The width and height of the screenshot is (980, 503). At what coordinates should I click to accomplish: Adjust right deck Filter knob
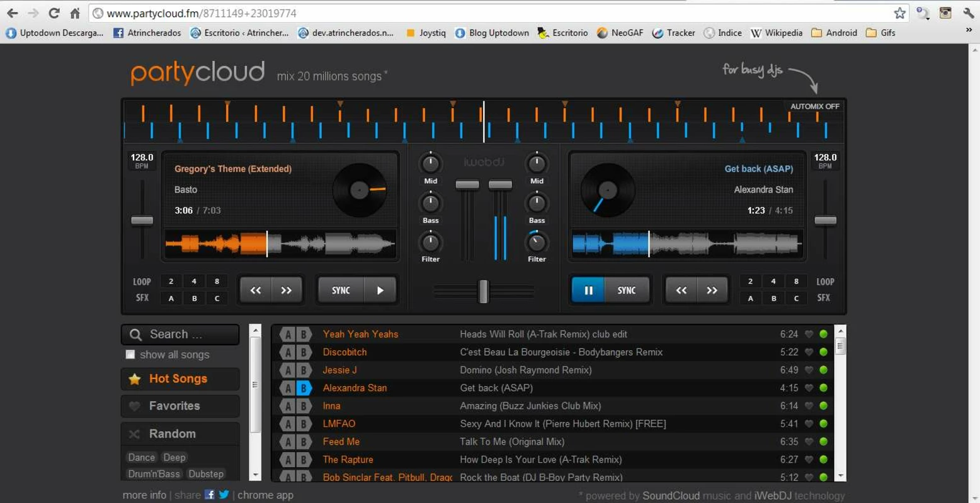click(x=537, y=243)
